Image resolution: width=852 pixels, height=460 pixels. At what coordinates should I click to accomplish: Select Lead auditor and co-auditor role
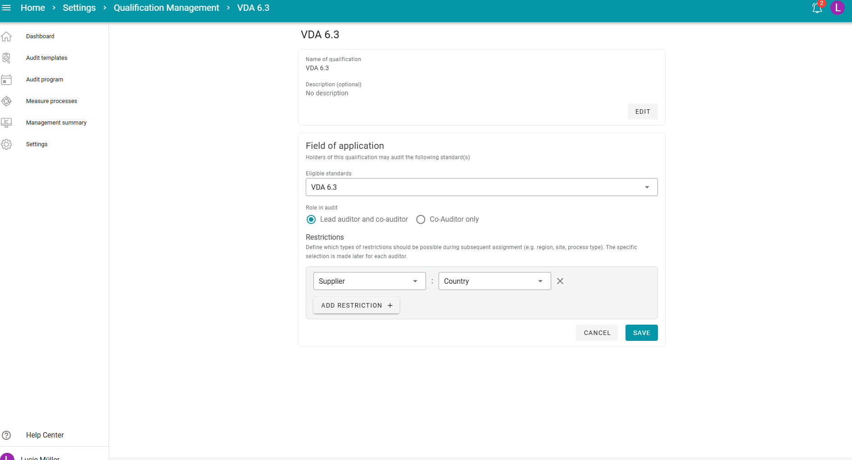[311, 219]
